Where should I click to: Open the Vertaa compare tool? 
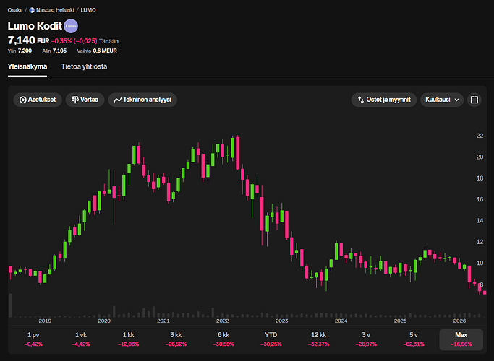[x=85, y=100]
